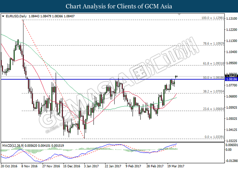This screenshot has width=238, height=170.
Task: Click the date label 3 Jan 2017
Action: (91, 166)
